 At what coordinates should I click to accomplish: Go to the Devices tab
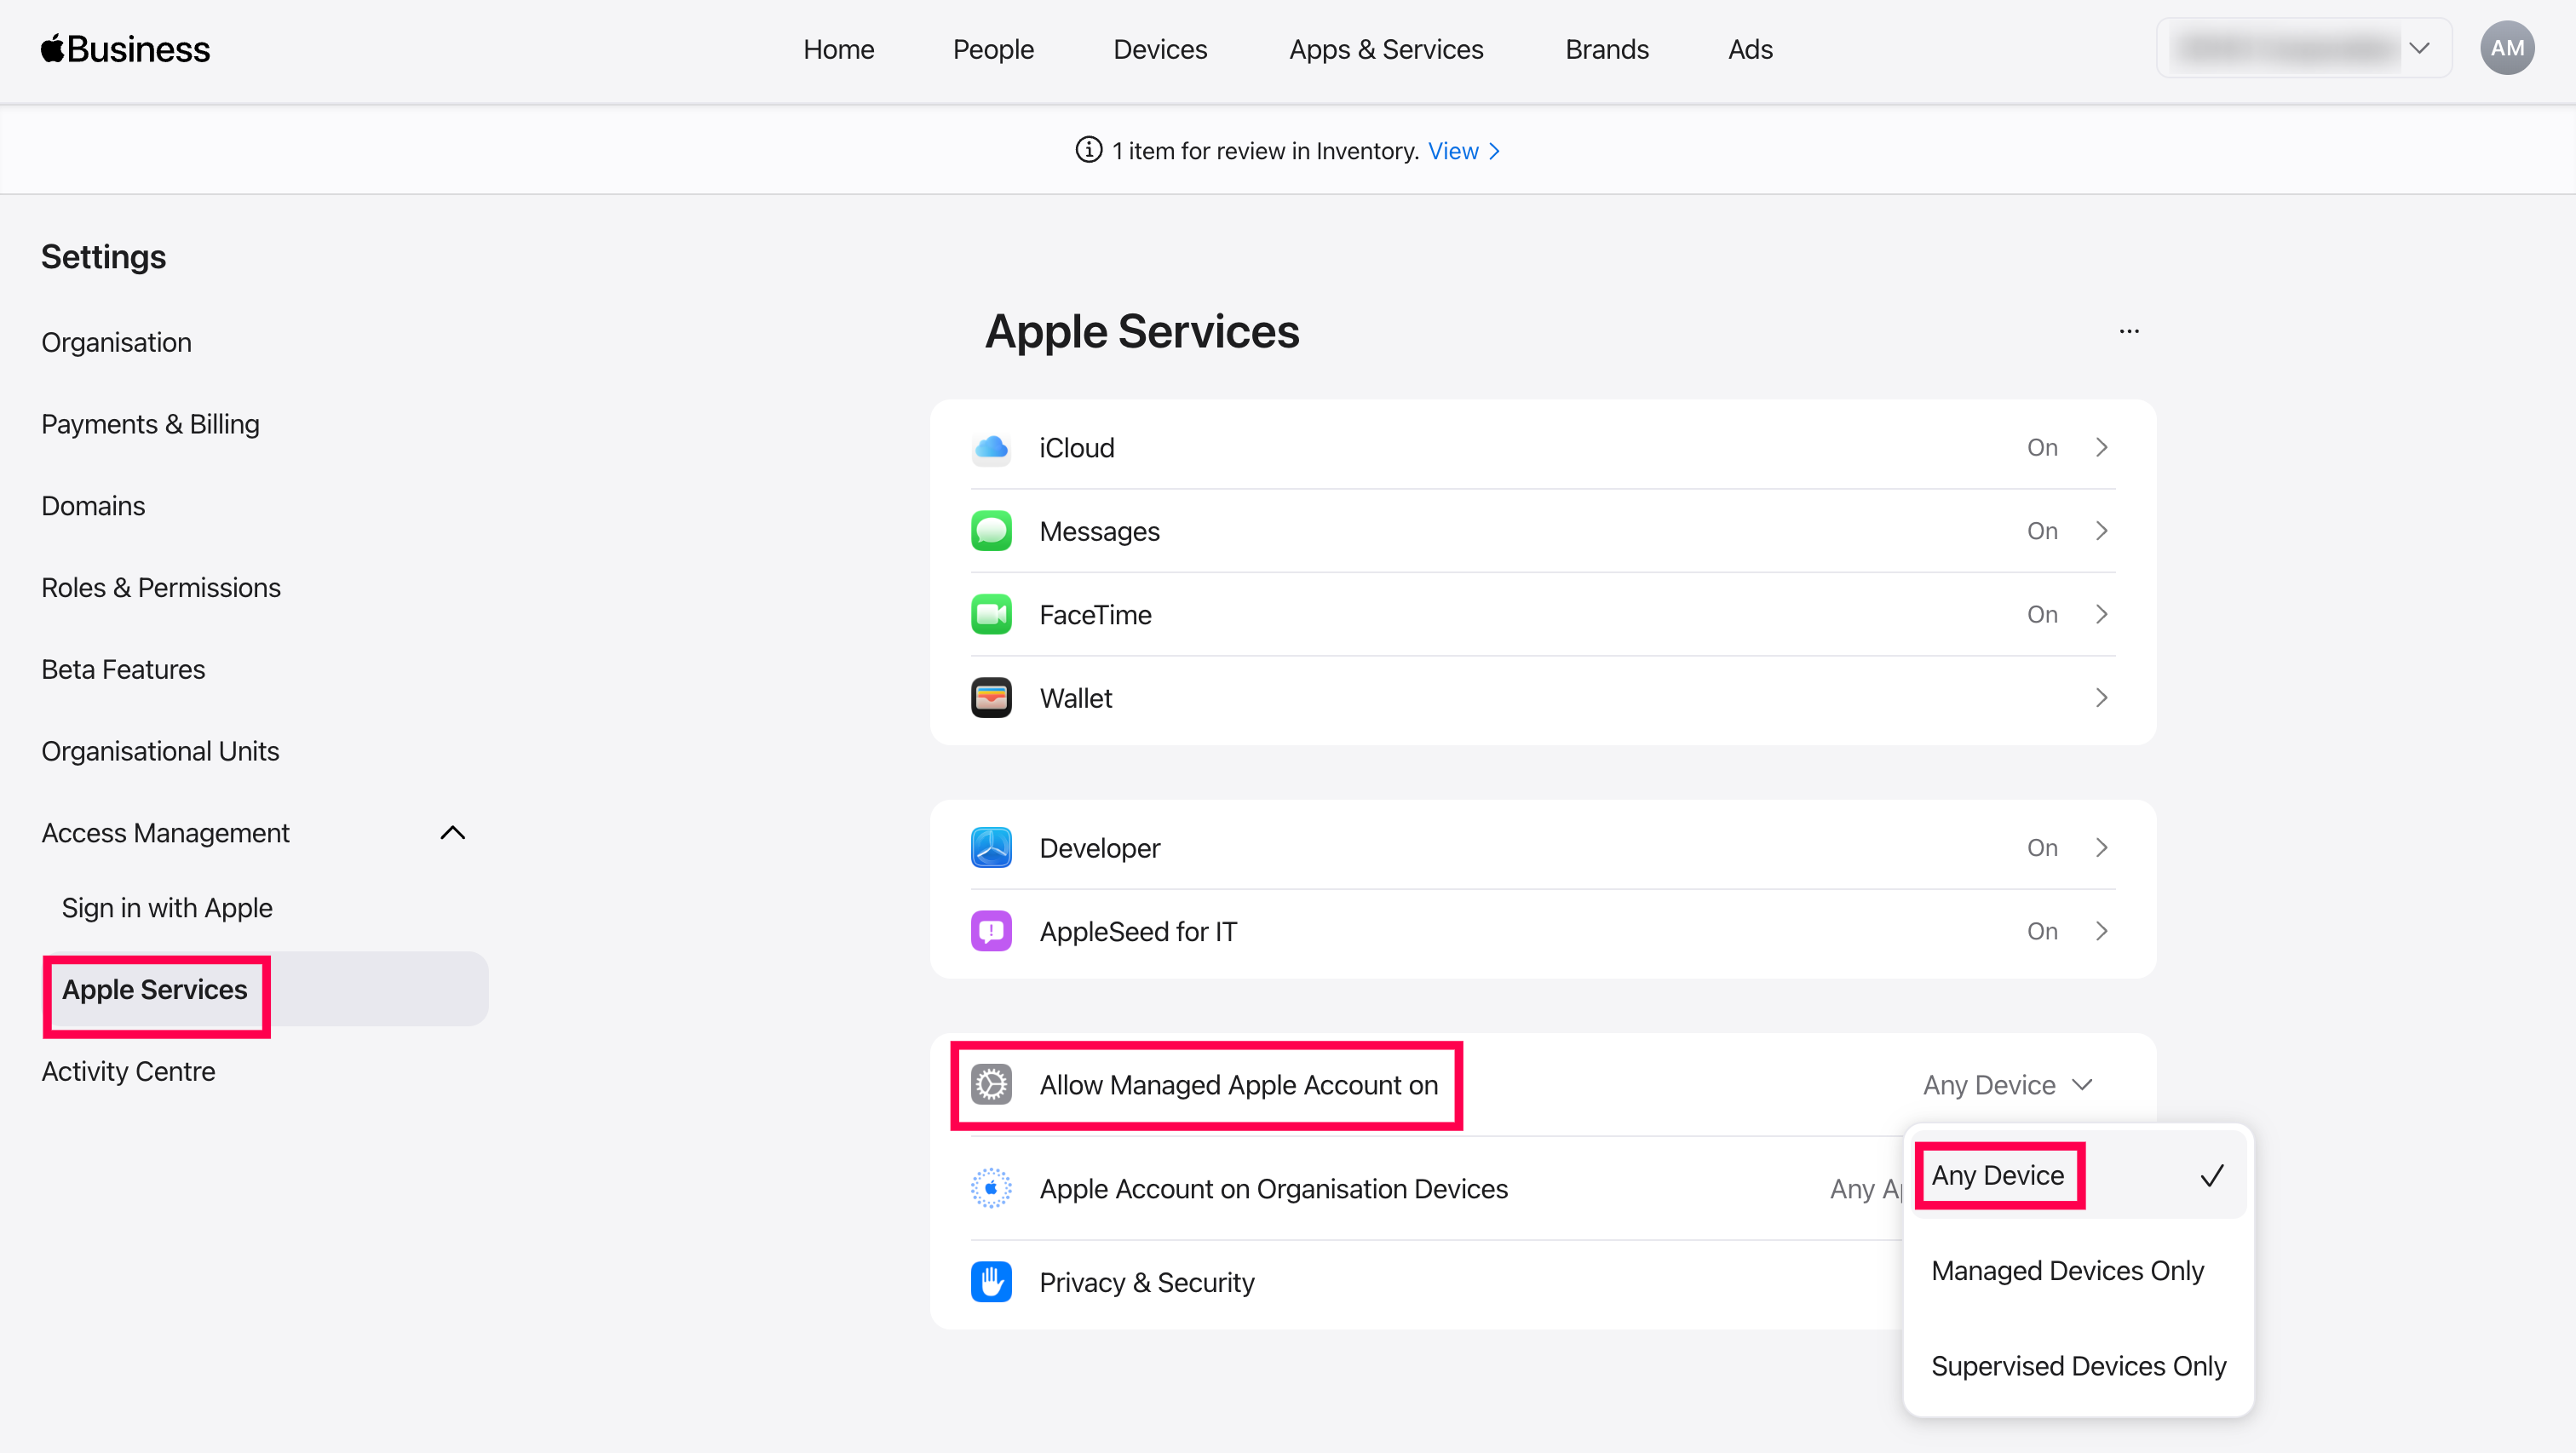(x=1160, y=49)
